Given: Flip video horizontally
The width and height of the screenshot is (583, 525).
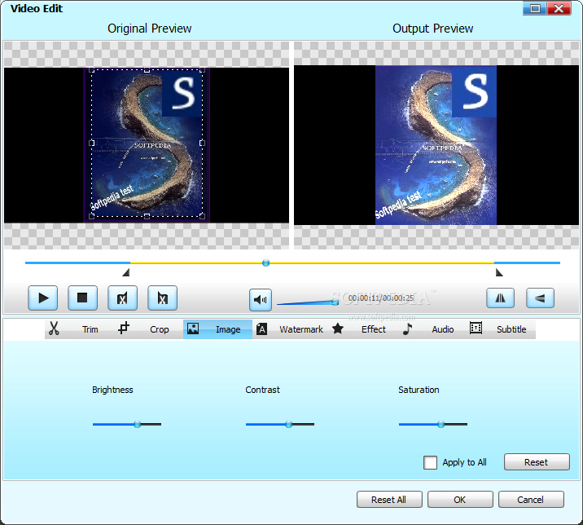Looking at the screenshot, I should (501, 298).
